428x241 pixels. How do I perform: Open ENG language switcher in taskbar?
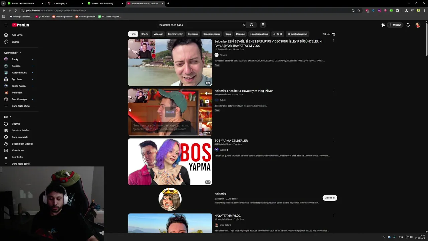pos(401,237)
